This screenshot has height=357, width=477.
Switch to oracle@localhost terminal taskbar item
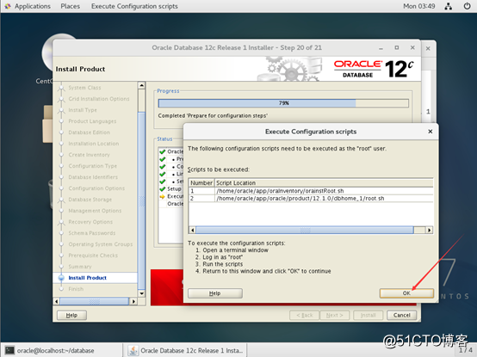[x=62, y=350]
